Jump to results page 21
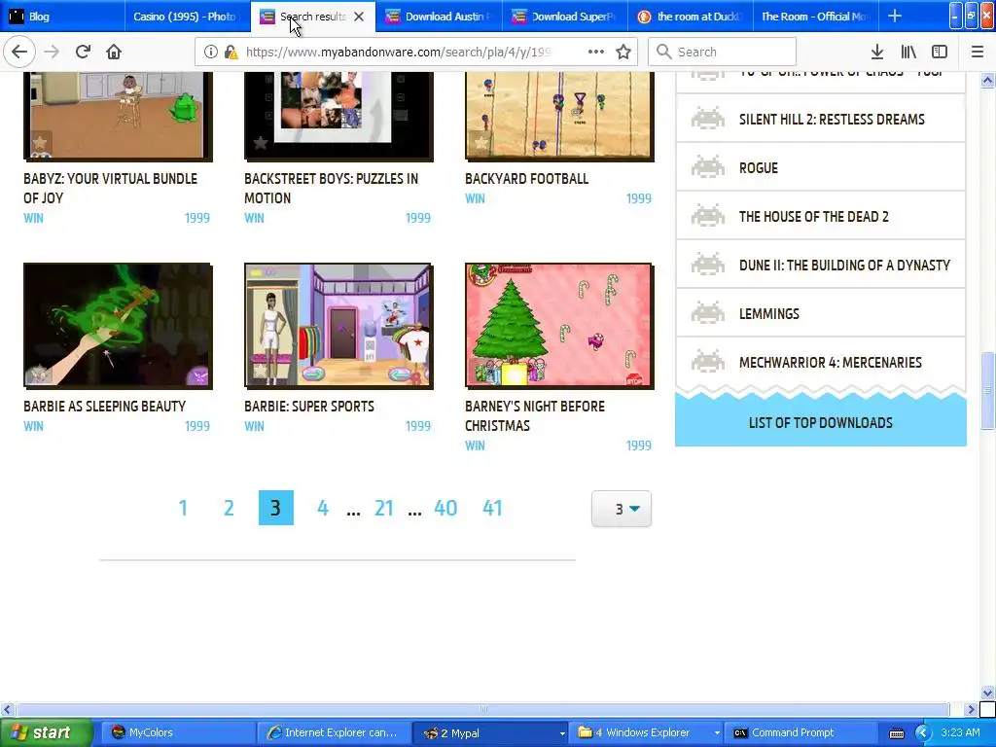The width and height of the screenshot is (996, 747). 383,508
